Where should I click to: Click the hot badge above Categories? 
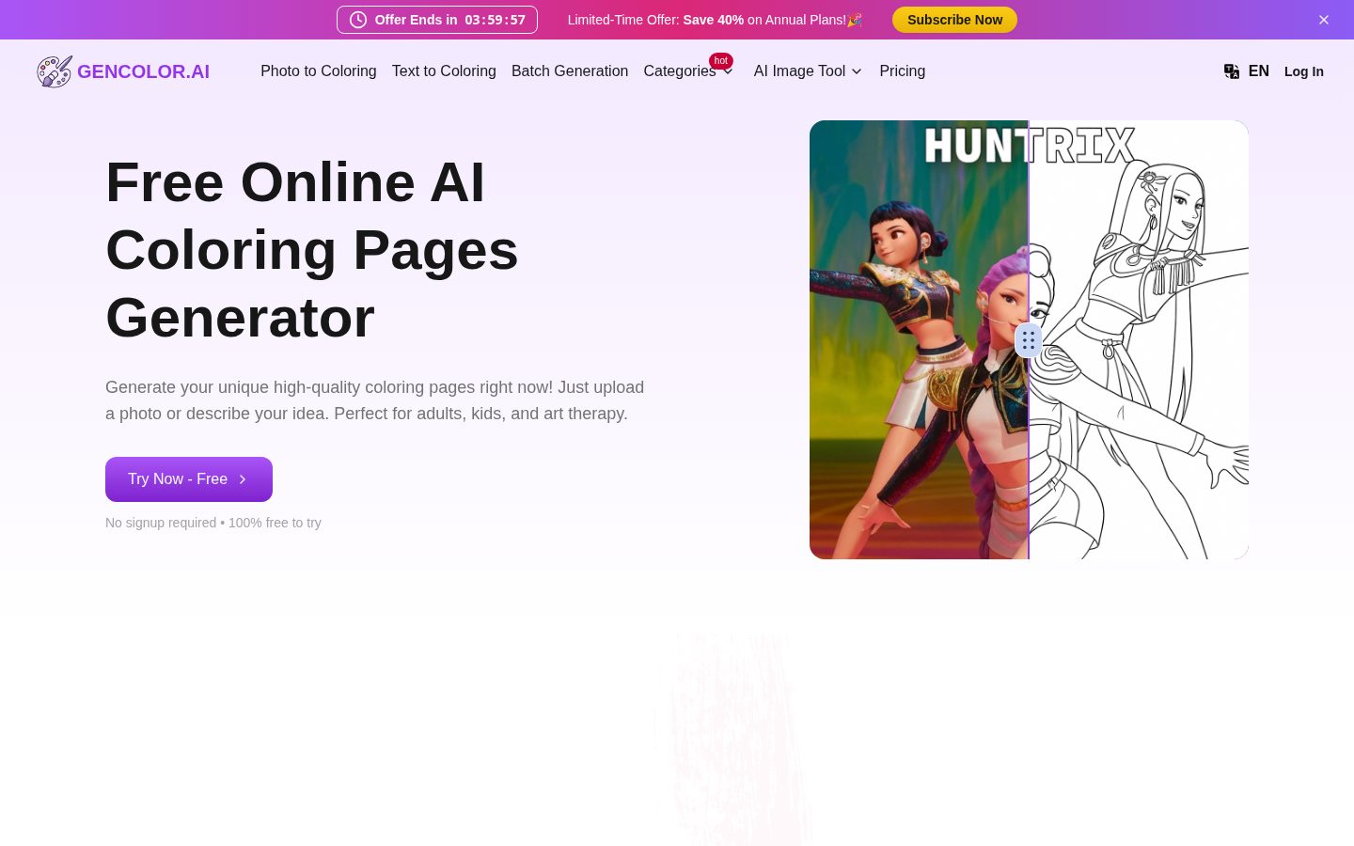tap(721, 61)
